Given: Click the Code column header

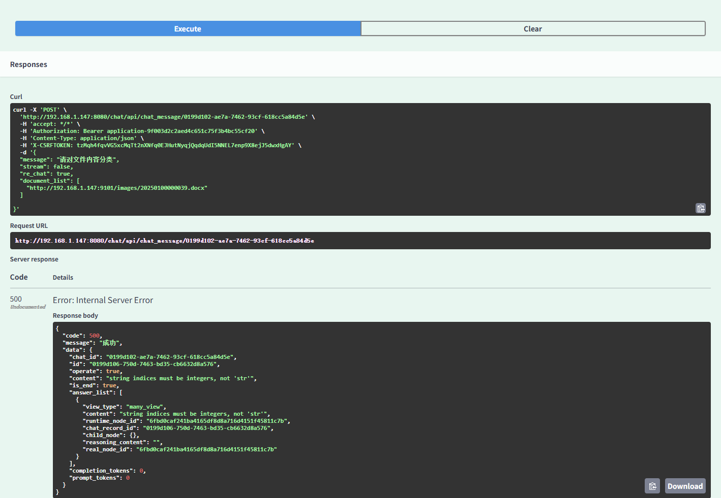Looking at the screenshot, I should tap(19, 277).
